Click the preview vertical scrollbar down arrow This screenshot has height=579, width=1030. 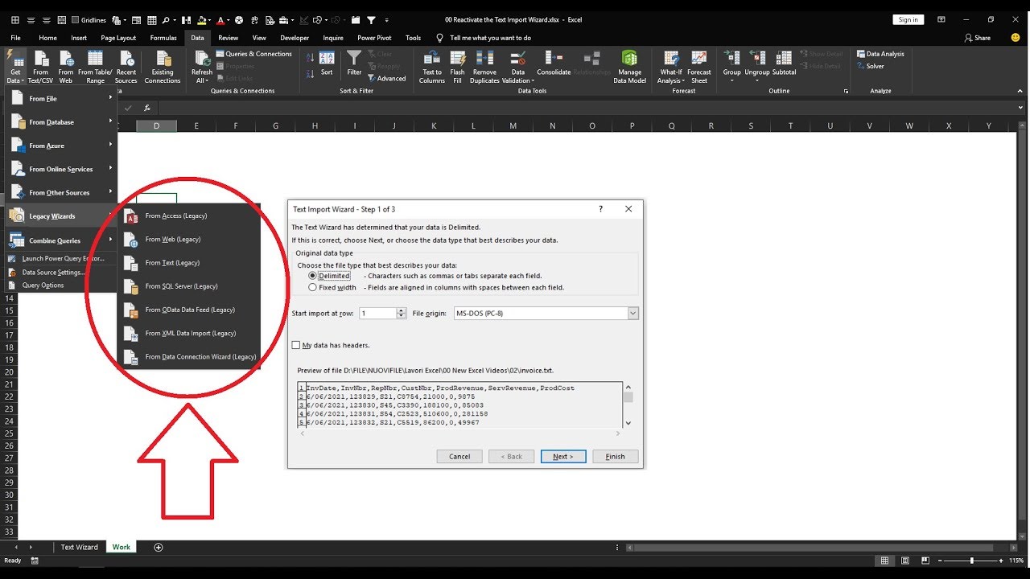click(628, 423)
